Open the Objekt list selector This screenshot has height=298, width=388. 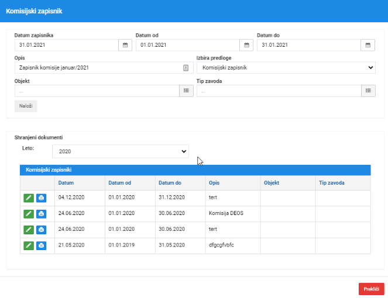click(x=186, y=91)
